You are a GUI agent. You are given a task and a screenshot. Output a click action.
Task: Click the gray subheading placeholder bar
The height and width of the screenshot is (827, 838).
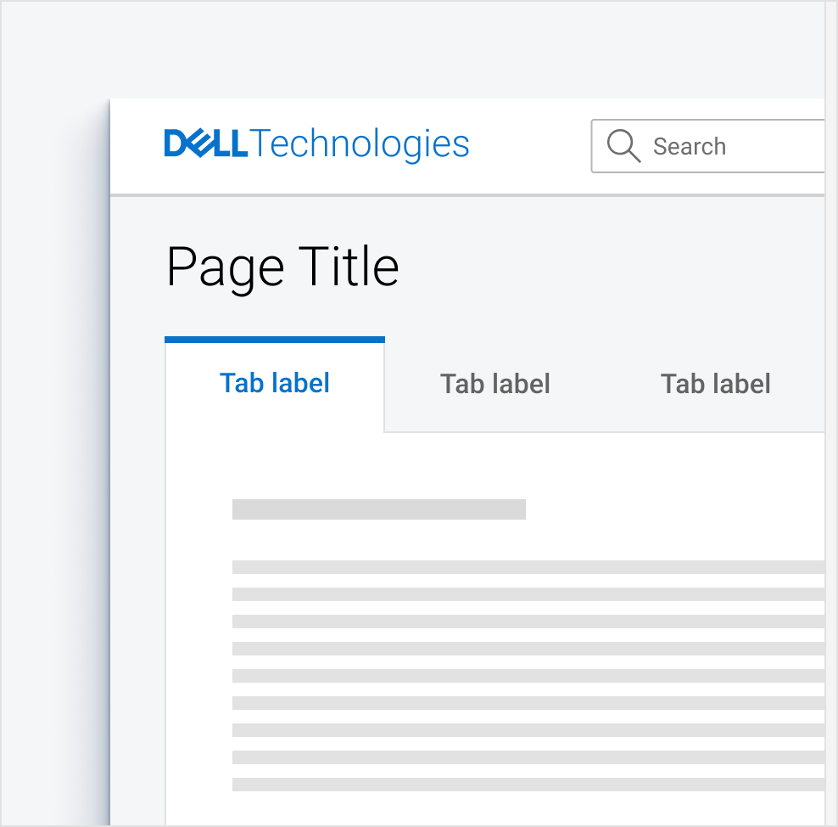coord(379,509)
